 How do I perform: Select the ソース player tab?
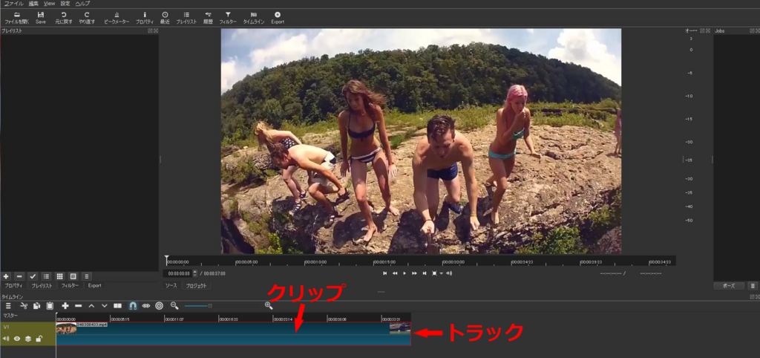point(171,286)
